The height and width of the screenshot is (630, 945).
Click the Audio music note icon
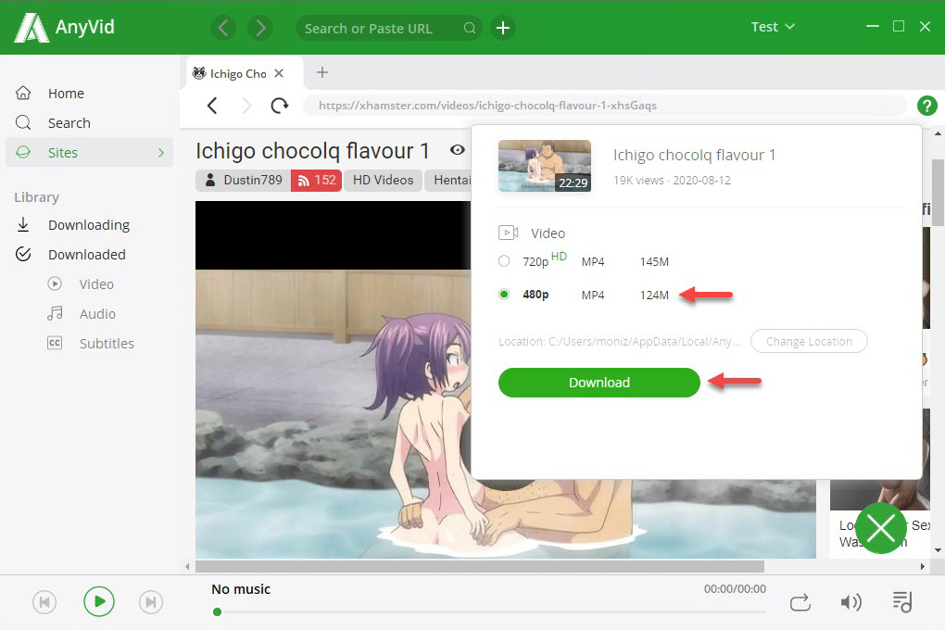55,313
